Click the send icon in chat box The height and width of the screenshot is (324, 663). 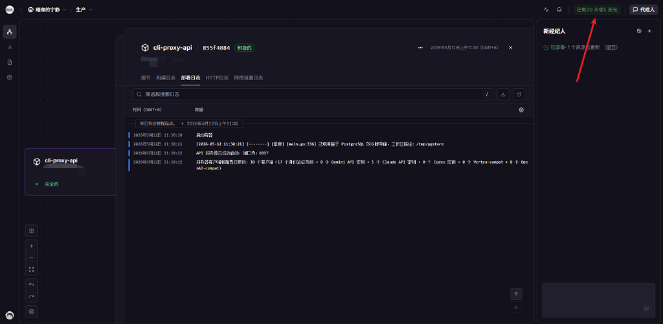pyautogui.click(x=646, y=308)
